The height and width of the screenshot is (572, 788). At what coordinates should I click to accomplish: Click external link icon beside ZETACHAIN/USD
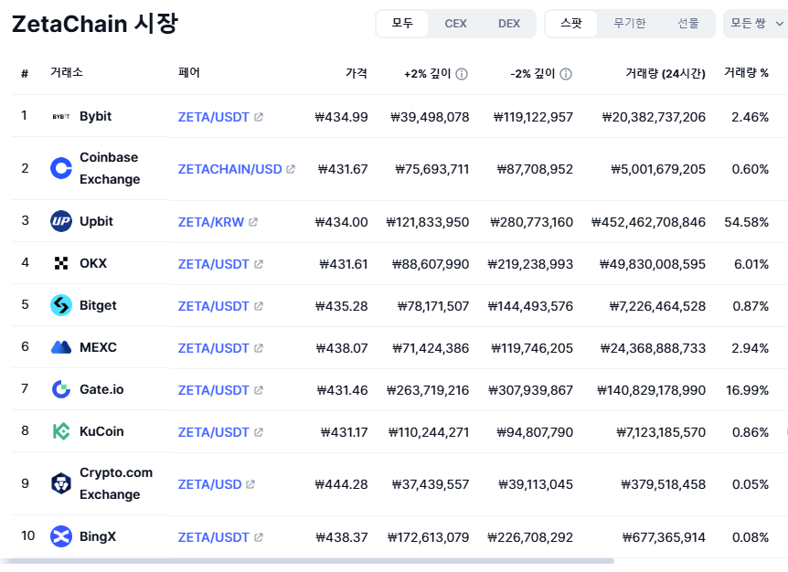click(291, 169)
